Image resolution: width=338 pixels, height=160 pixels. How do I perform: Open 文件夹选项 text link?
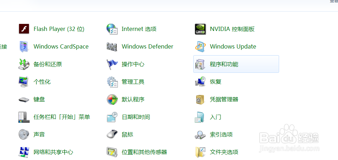click(x=224, y=152)
